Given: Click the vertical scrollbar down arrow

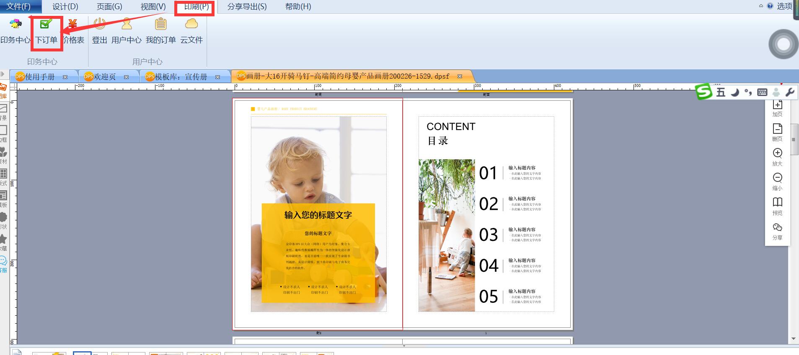Looking at the screenshot, I should pyautogui.click(x=793, y=339).
